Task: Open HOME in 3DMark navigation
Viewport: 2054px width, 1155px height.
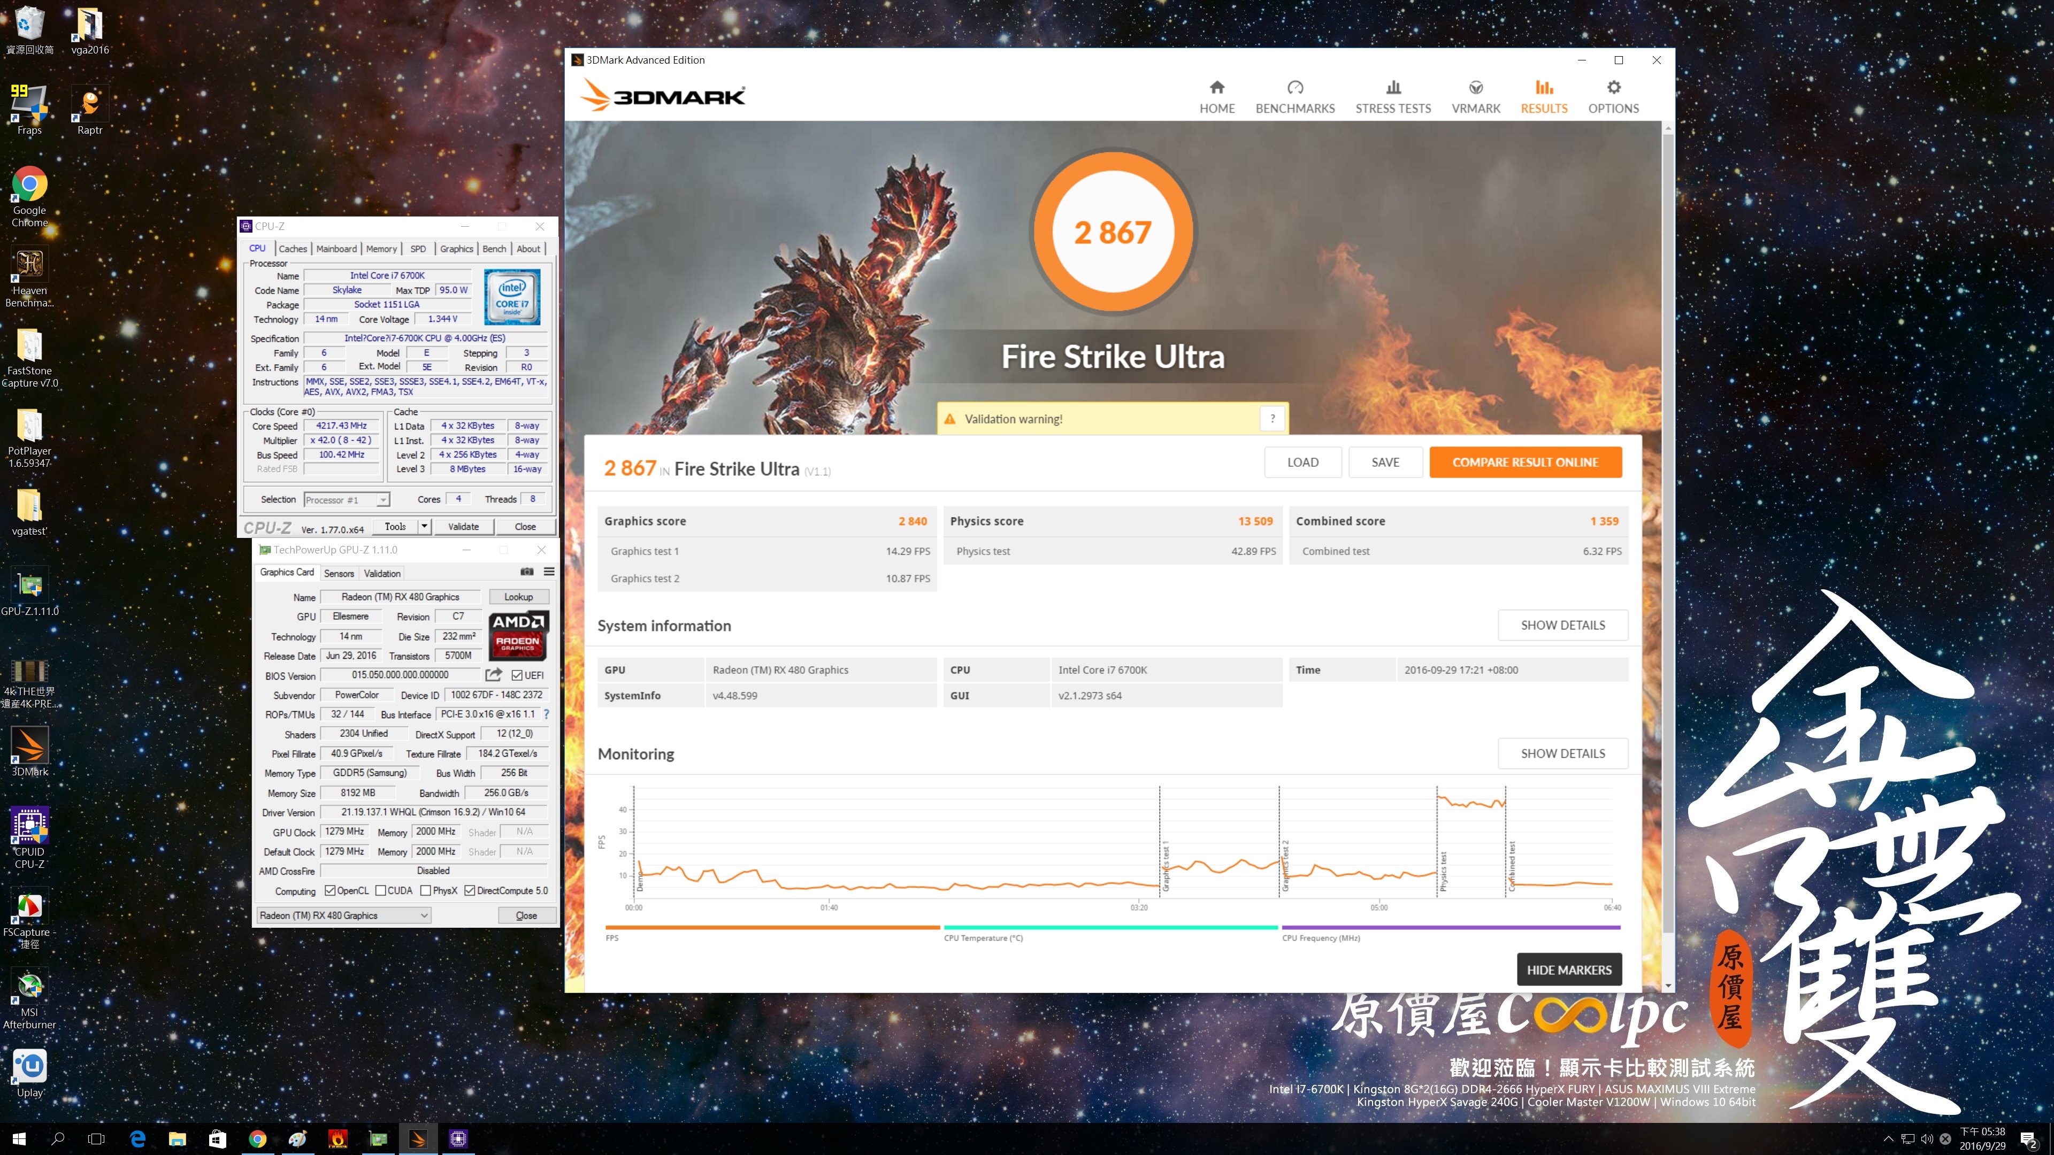Action: [1216, 97]
